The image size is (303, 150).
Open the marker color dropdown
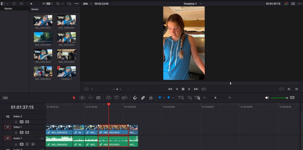[172, 98]
